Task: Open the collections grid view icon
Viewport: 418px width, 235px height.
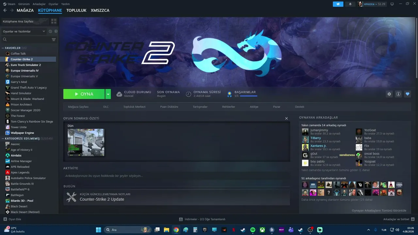Action: pos(54,21)
